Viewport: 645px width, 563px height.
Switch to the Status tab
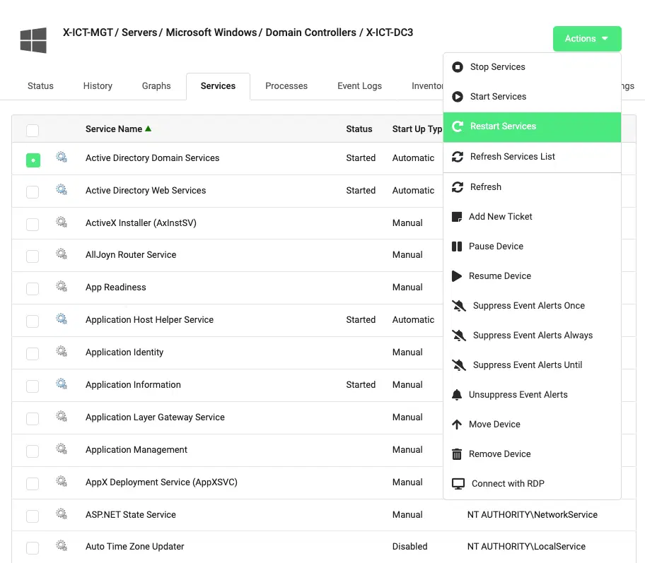[40, 86]
